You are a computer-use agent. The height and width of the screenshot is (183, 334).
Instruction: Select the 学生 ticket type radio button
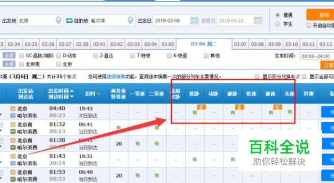click(x=277, y=24)
